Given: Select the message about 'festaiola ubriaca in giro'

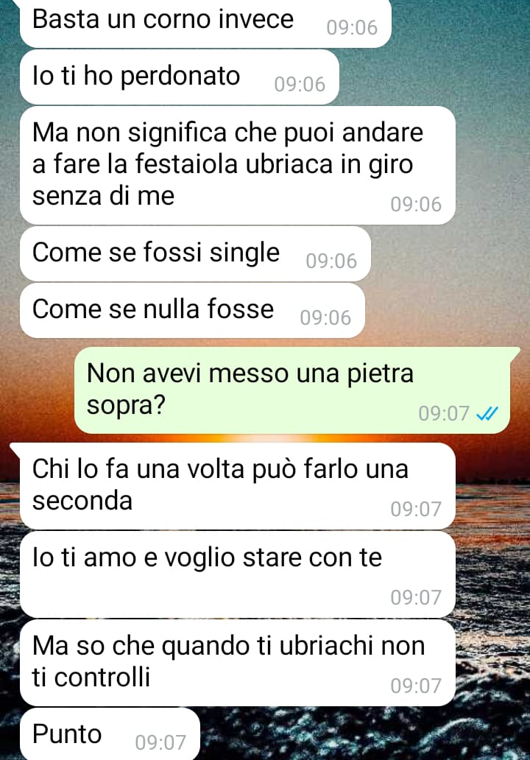Looking at the screenshot, I should tap(237, 165).
